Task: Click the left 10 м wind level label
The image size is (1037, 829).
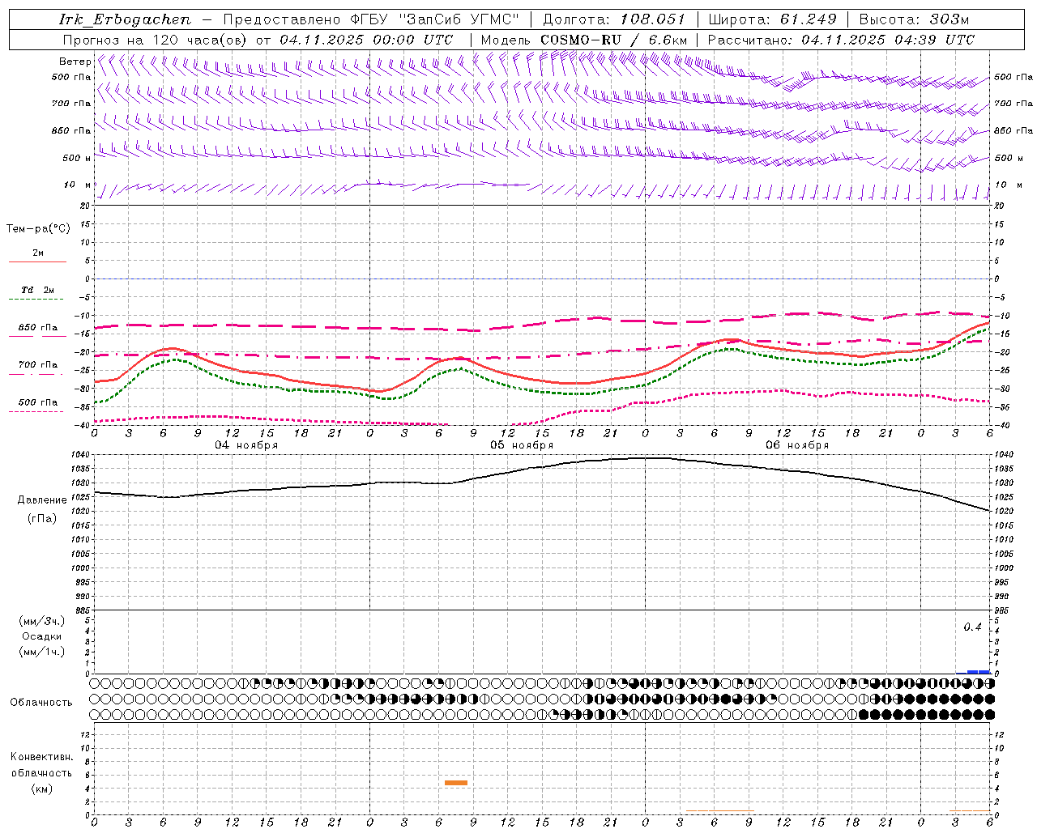Action: (77, 185)
